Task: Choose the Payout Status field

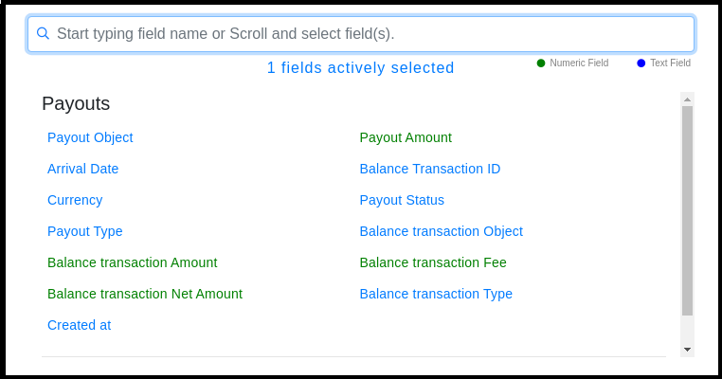Action: (402, 200)
